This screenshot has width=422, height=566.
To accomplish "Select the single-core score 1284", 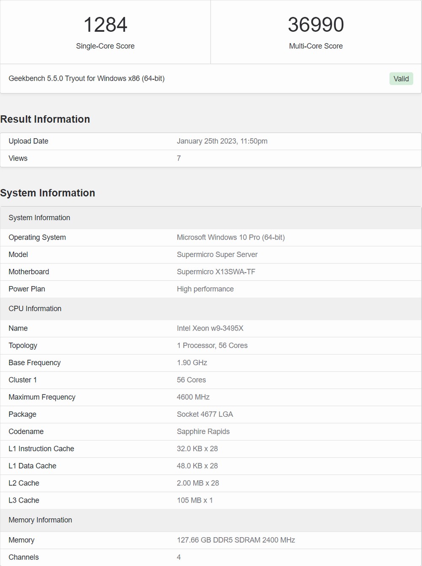I will pyautogui.click(x=105, y=25).
